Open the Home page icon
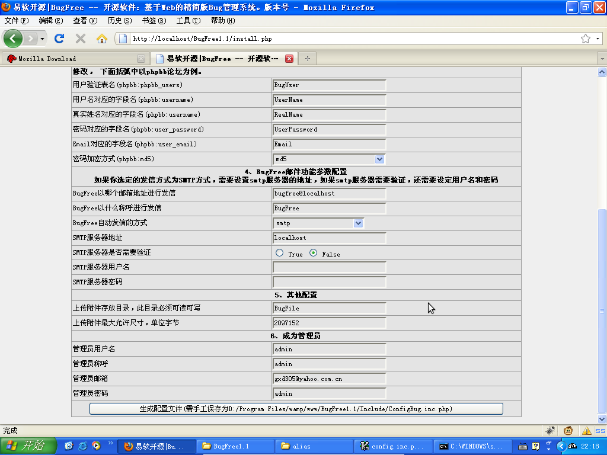 pyautogui.click(x=102, y=39)
